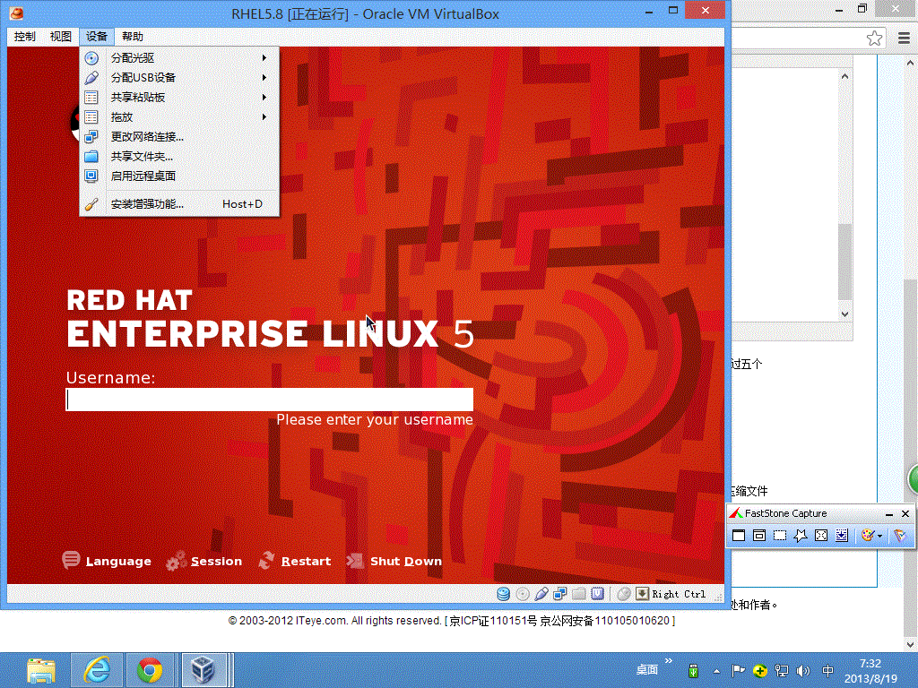Click mouse integration icon in VM status bar
This screenshot has height=688, width=918.
pos(624,594)
